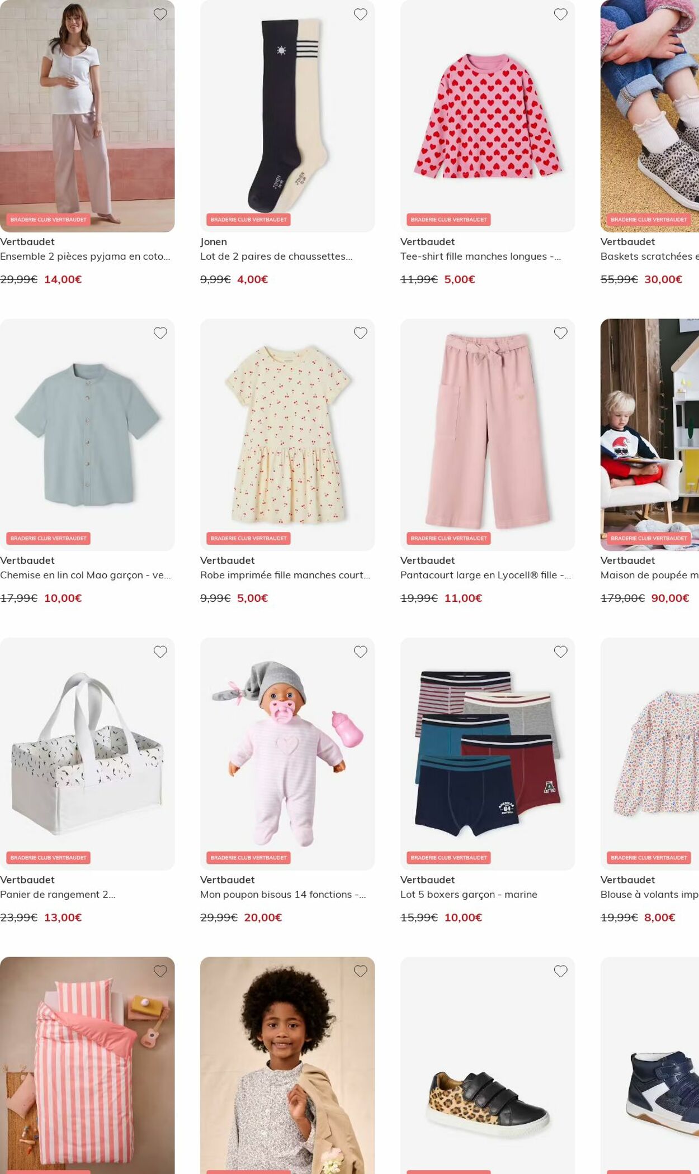Add Jonen socks to wishlist heart
699x1174 pixels.
[360, 15]
